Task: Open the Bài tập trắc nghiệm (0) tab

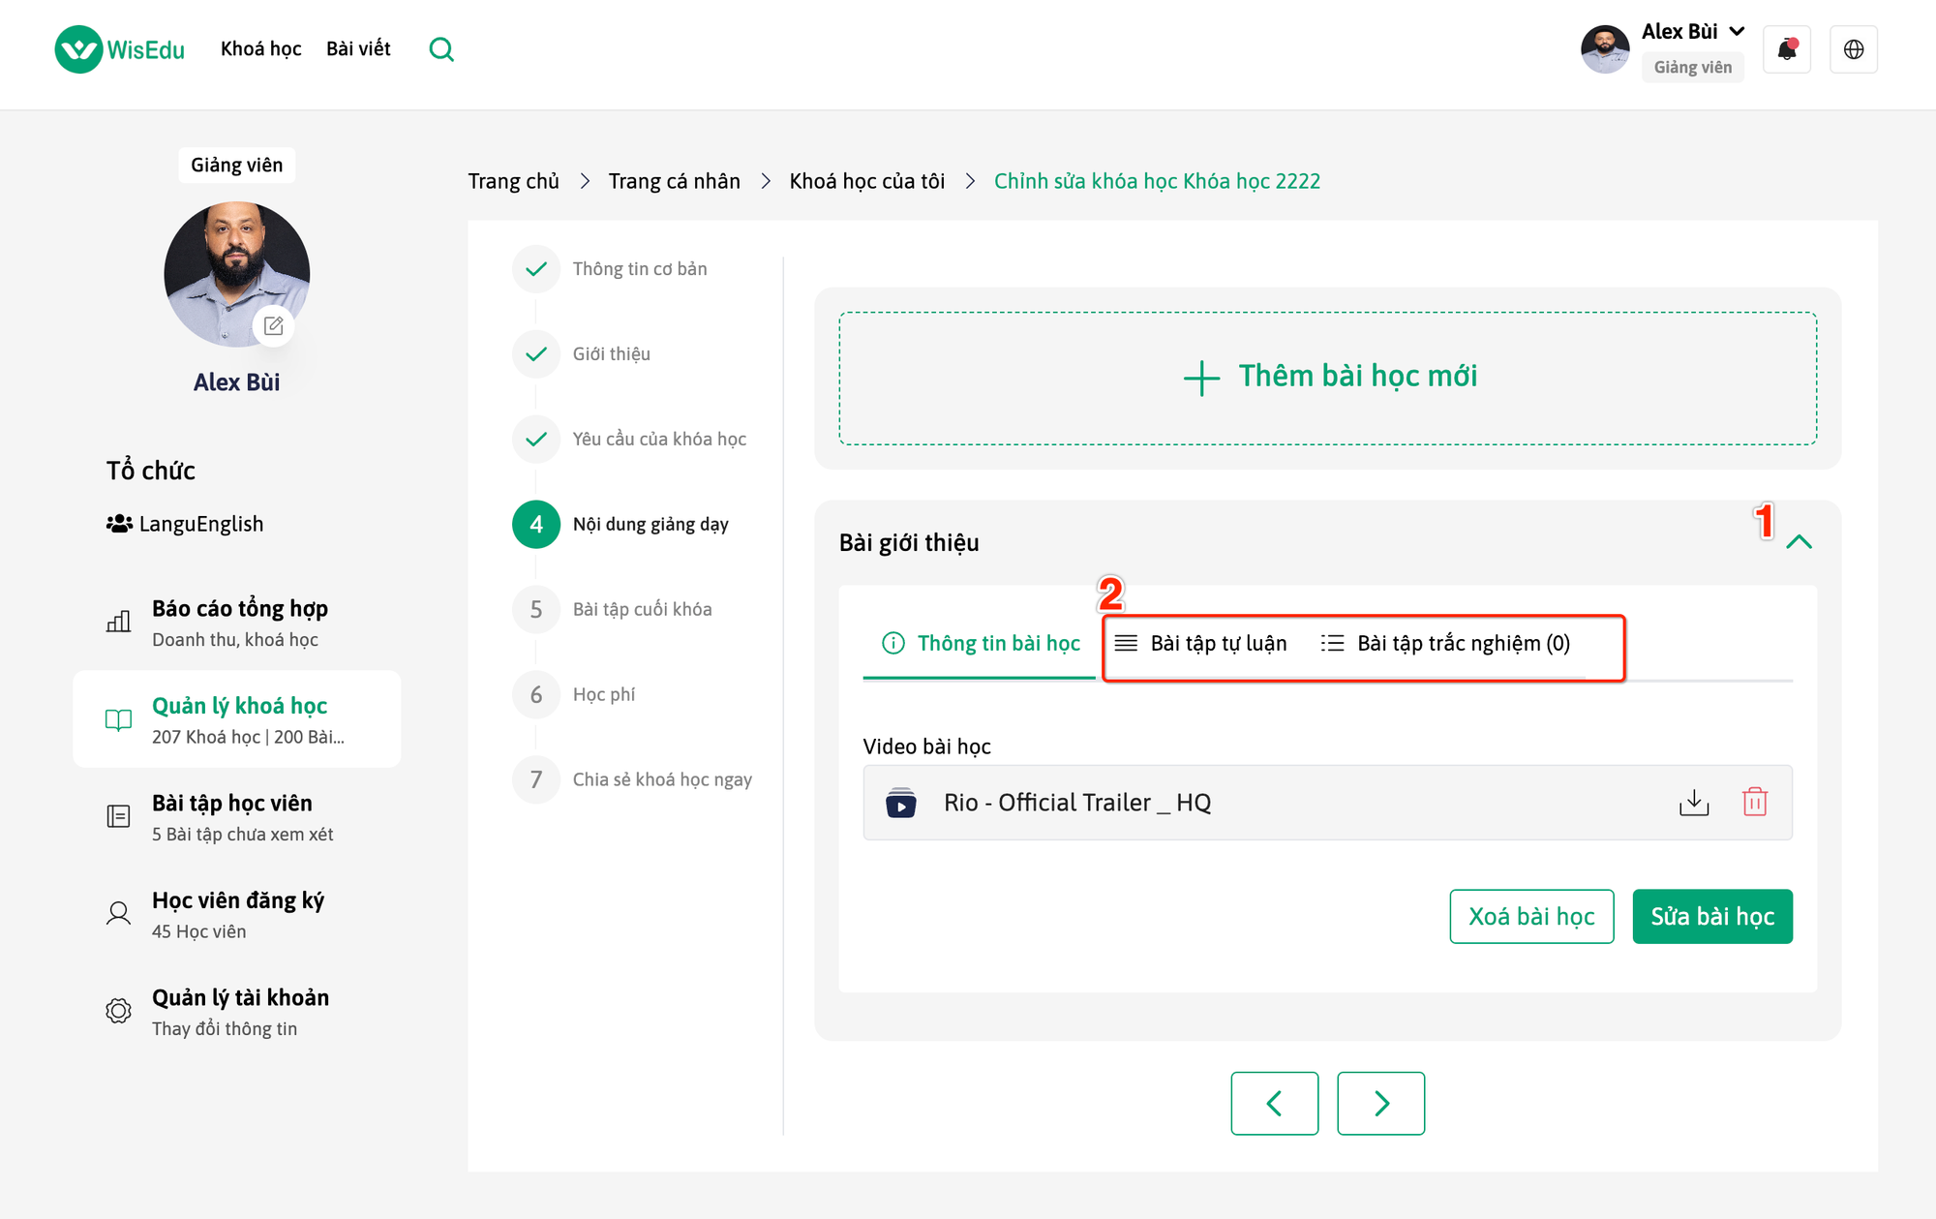Action: (x=1446, y=644)
